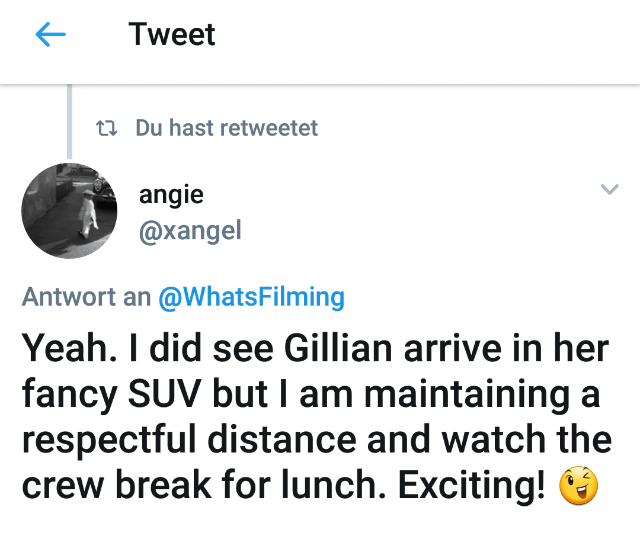Click the thread connector line above the avatar
This screenshot has width=640, height=552.
70,121
